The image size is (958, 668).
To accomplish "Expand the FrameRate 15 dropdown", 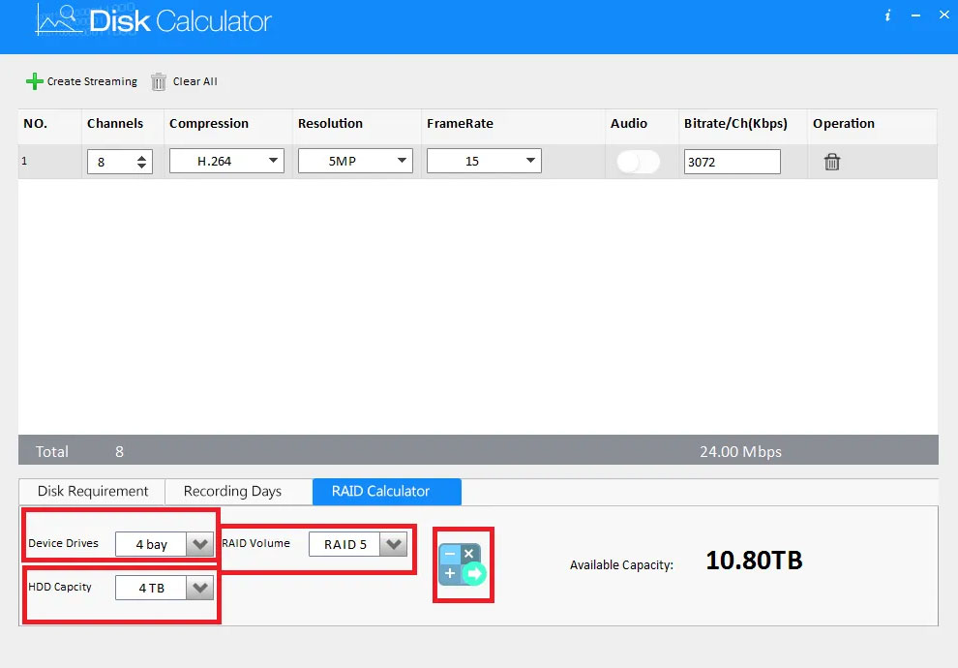I will tap(484, 161).
